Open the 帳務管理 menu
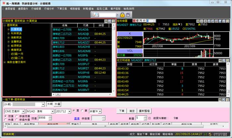Screen dimensions: 232x138 tap(75, 9)
